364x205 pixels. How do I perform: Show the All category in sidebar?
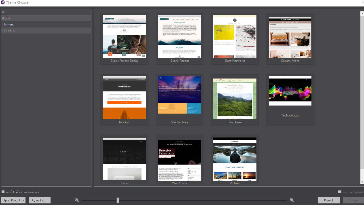pos(4,12)
